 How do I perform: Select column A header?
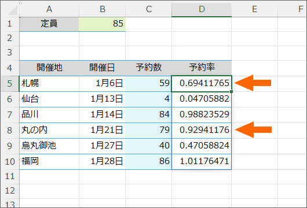click(49, 10)
